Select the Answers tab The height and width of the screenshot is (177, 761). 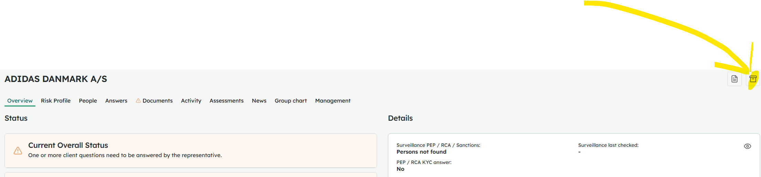point(116,101)
